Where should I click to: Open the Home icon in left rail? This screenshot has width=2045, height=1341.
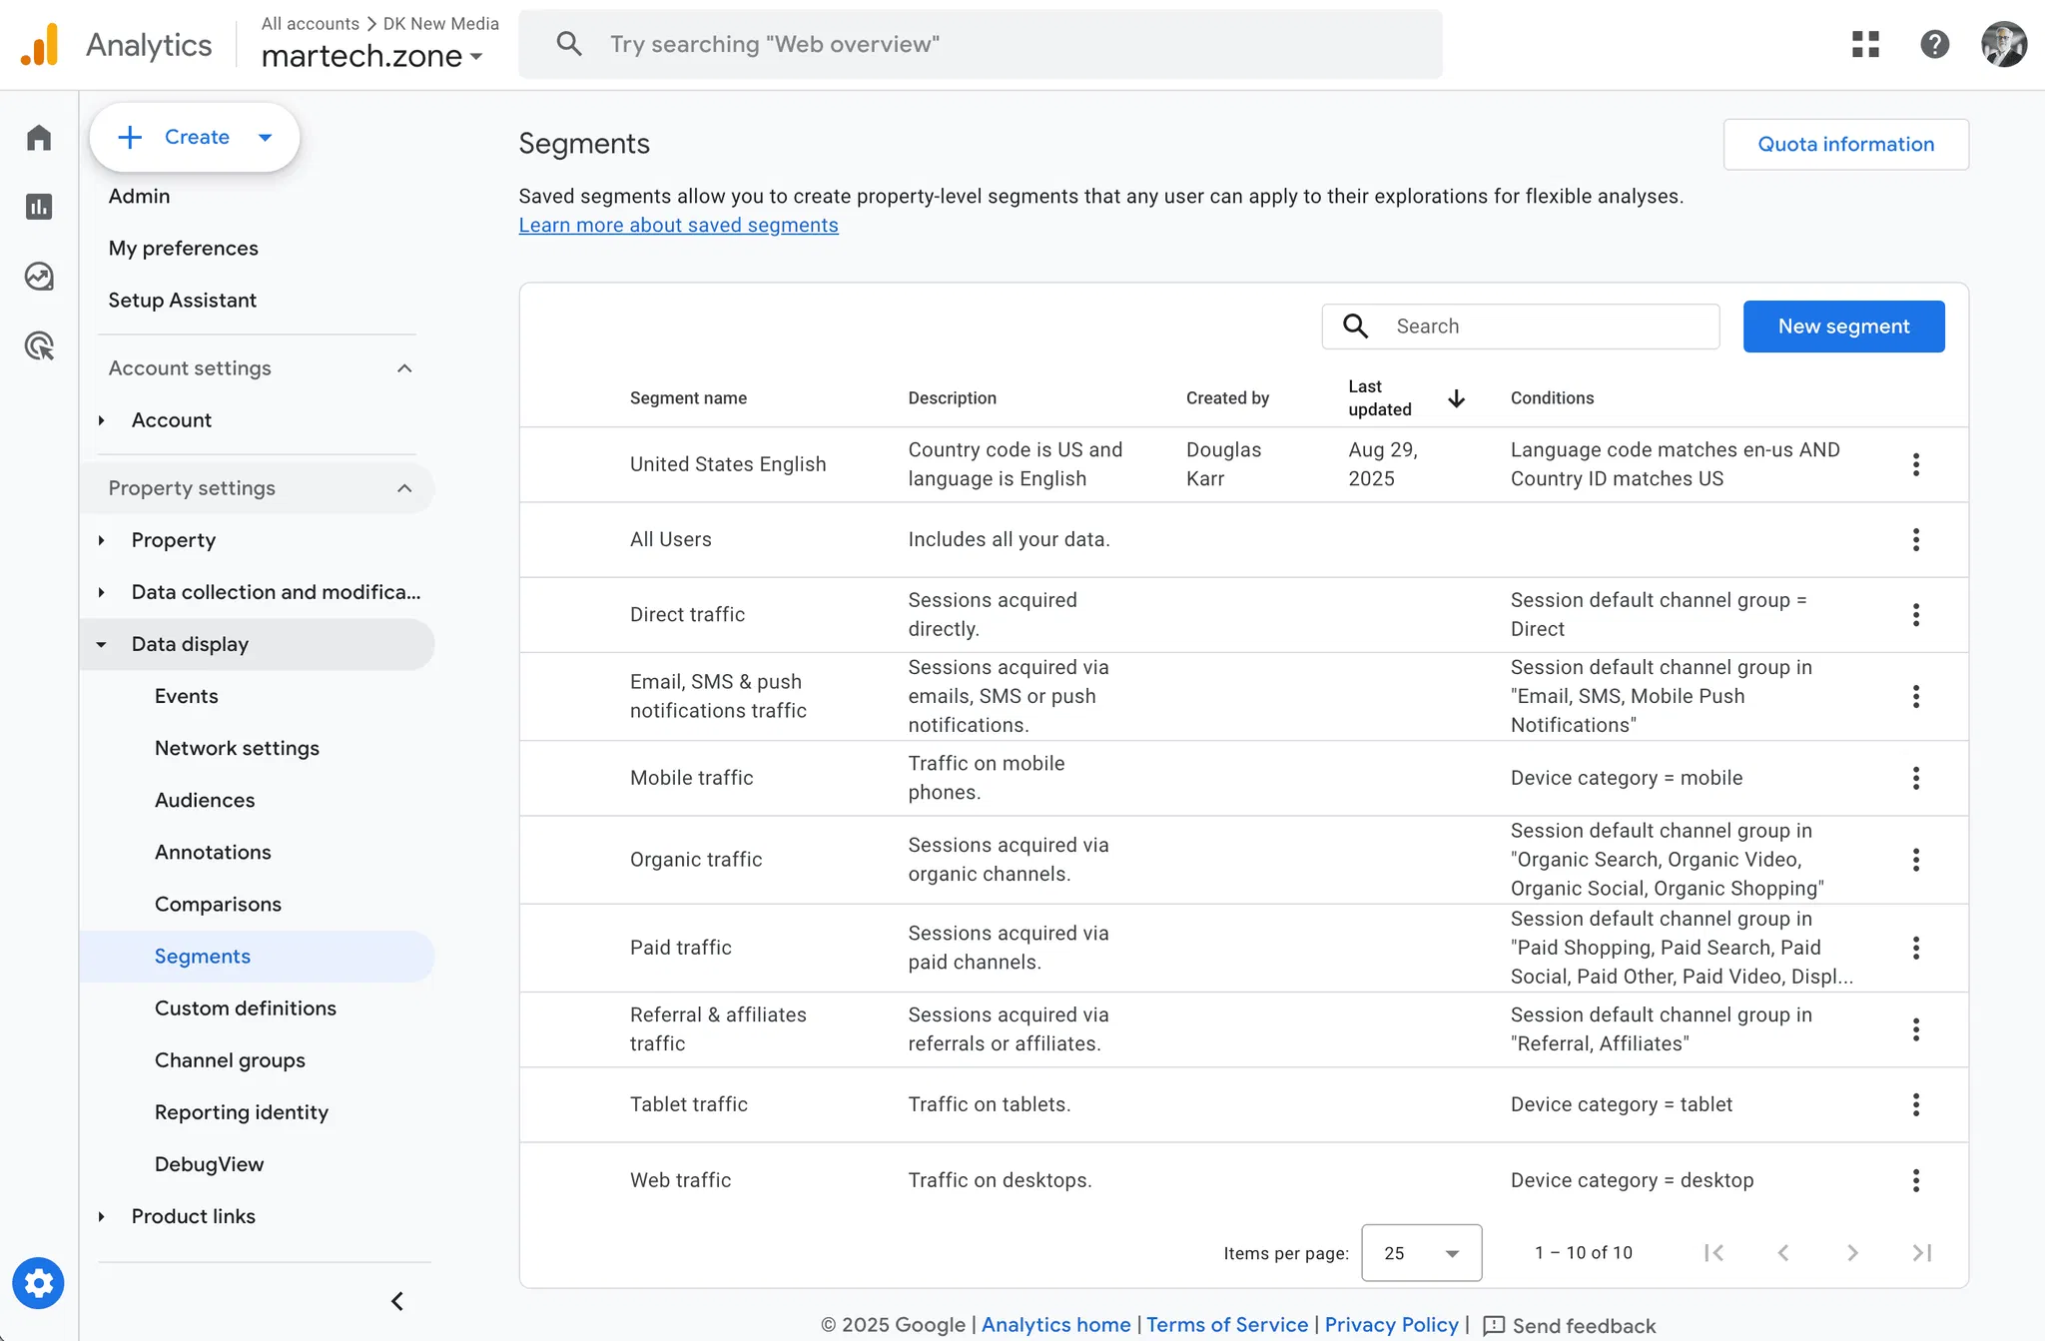coord(39,138)
